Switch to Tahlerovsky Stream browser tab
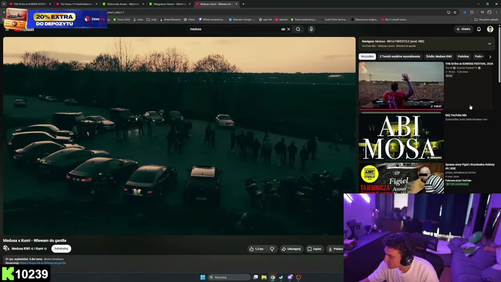The height and width of the screenshot is (282, 501). [x=123, y=4]
